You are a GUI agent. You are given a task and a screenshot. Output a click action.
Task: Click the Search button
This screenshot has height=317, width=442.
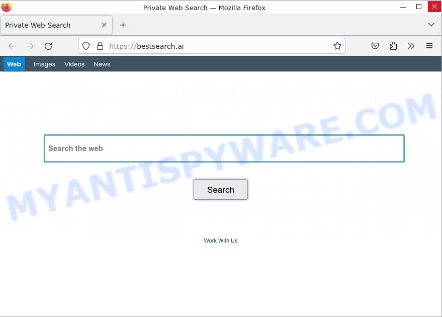pyautogui.click(x=220, y=190)
